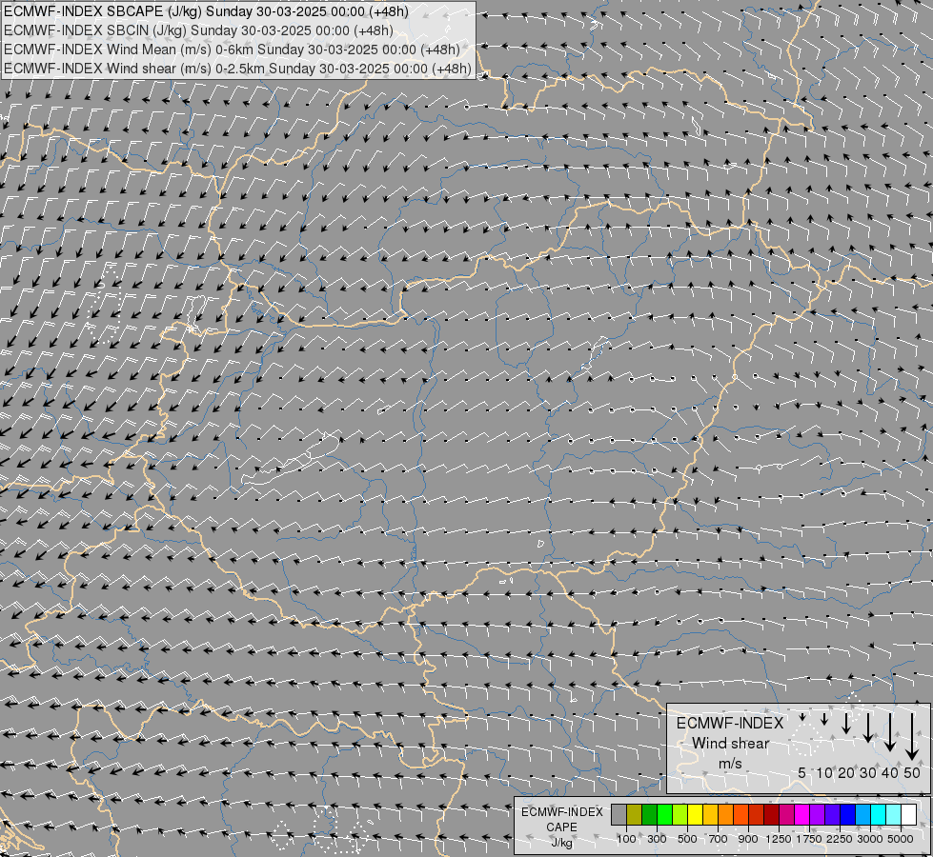Image resolution: width=933 pixels, height=857 pixels.
Task: Click the 20 m/s wind shear legend arrow
Action: click(x=846, y=723)
